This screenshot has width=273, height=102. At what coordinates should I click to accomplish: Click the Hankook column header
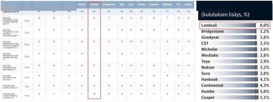point(154,5)
